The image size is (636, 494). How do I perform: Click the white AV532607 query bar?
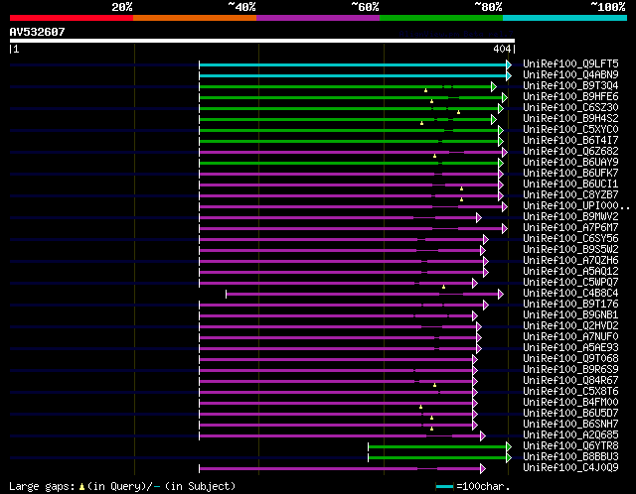262,41
